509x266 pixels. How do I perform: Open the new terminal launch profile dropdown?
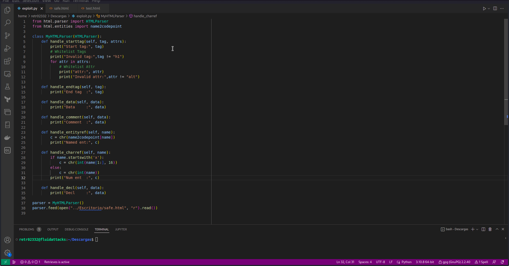click(477, 229)
